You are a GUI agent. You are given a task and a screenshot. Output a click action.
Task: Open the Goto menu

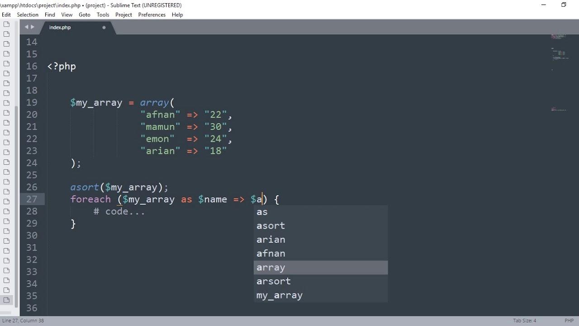pos(85,14)
